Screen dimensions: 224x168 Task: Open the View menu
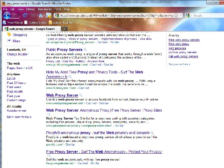pyautogui.click(x=21, y=9)
